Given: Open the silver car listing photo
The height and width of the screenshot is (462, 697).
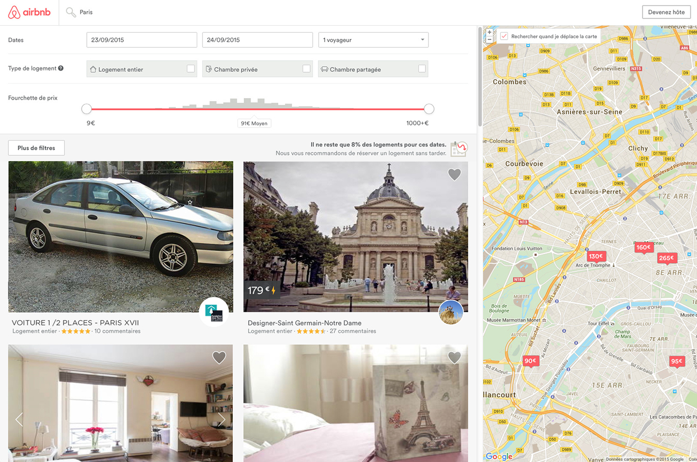Looking at the screenshot, I should [x=121, y=237].
